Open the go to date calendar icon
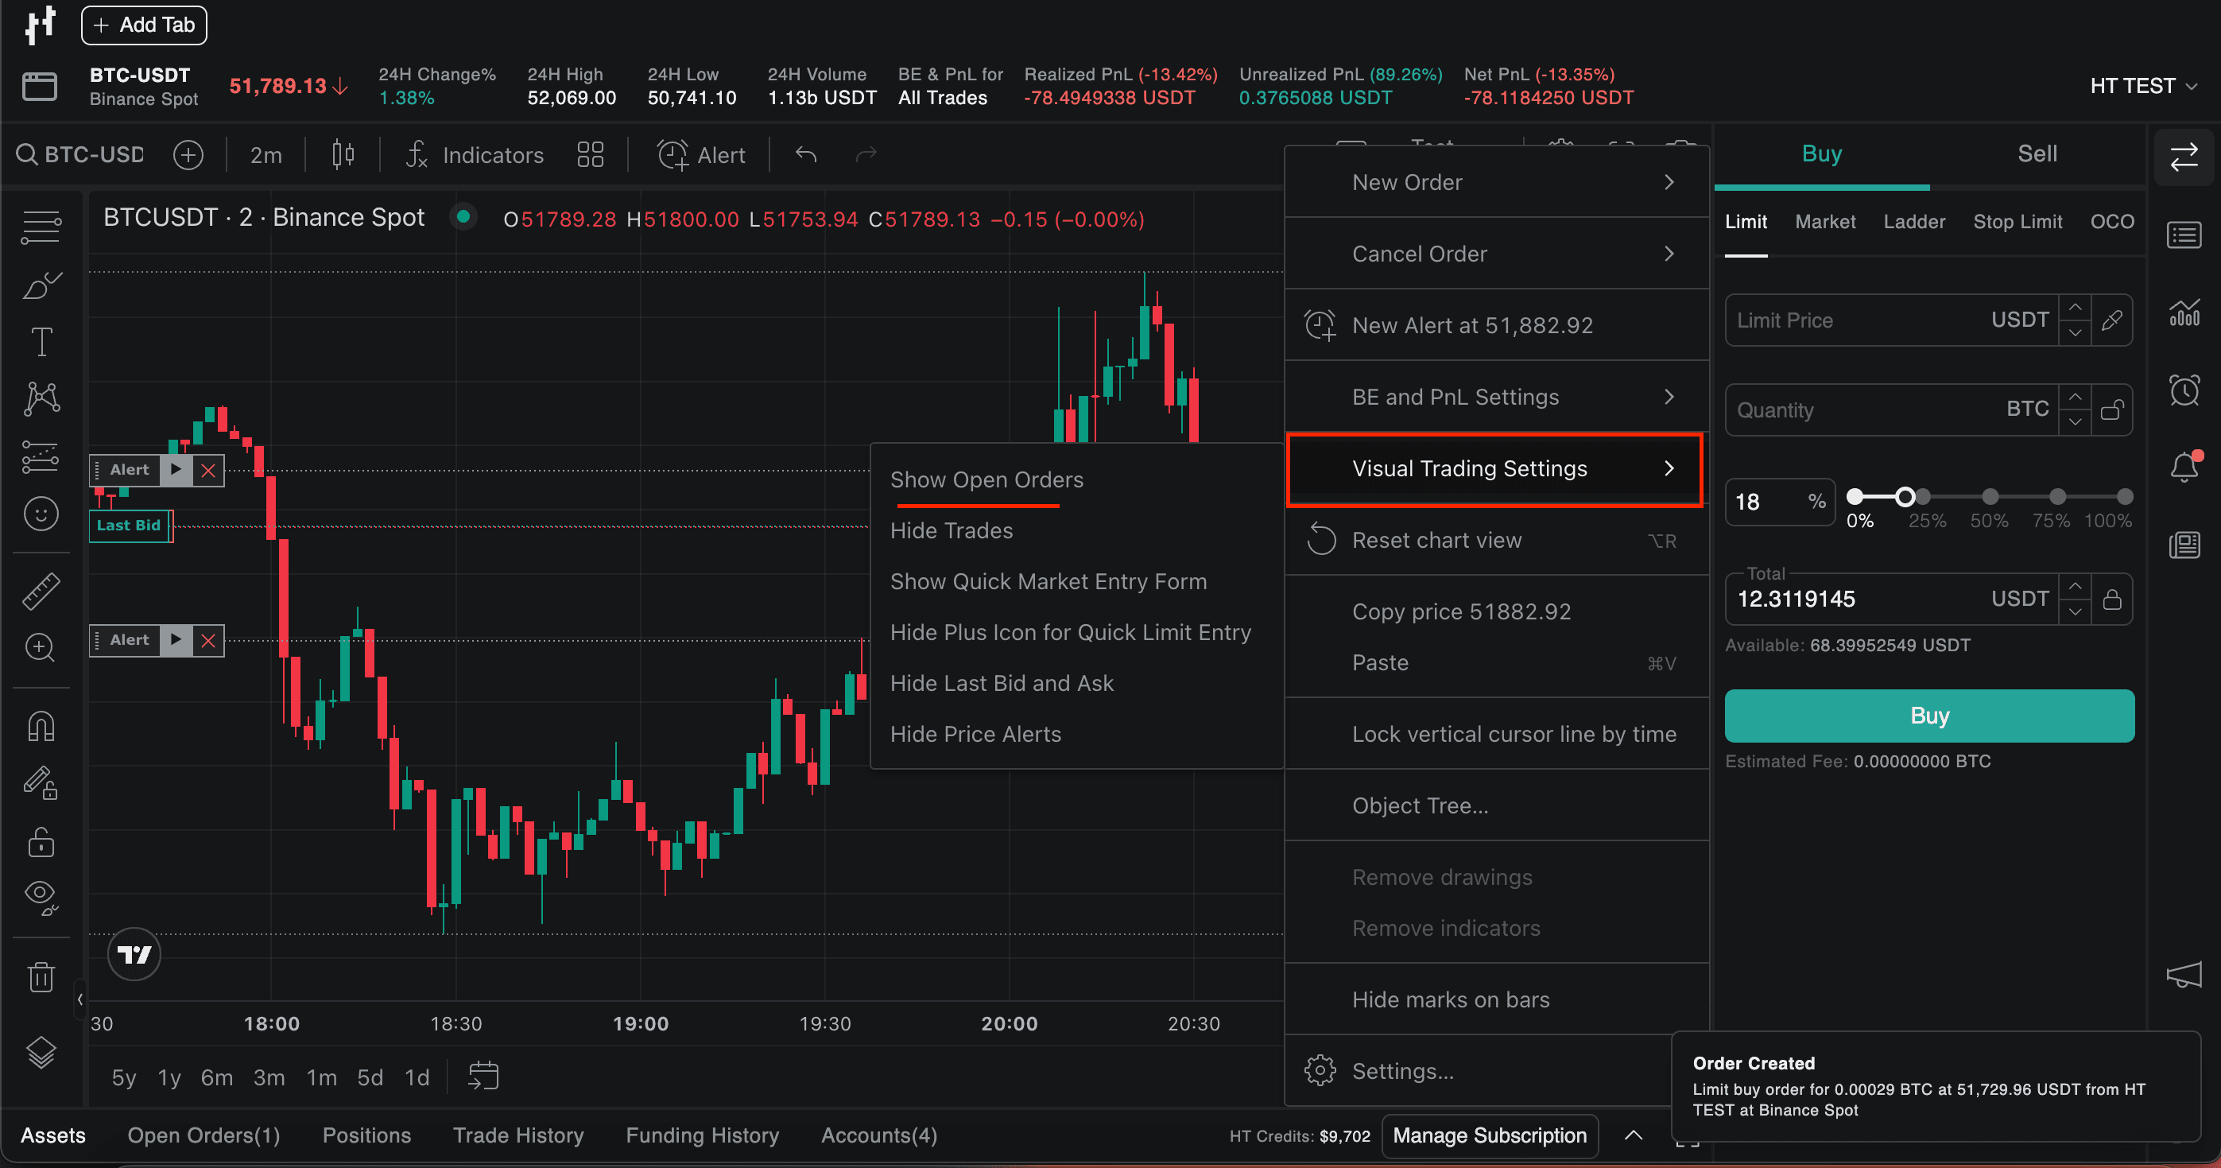2221x1168 pixels. (483, 1077)
